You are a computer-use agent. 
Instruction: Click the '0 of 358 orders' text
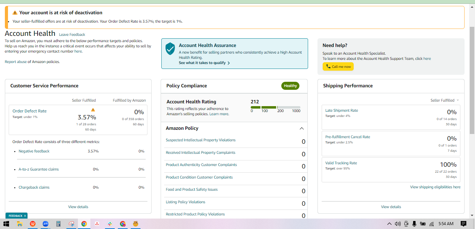(133, 119)
